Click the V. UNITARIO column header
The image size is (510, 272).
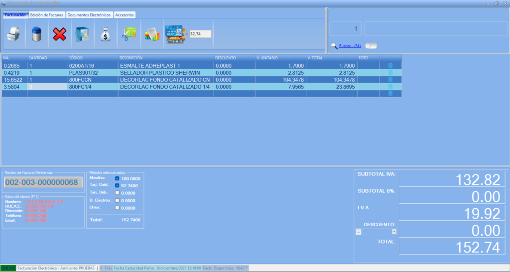click(281, 58)
